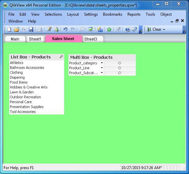Viewport: 189px width, 174px height.
Task: Open a file using the folder icon
Action: point(17,29)
